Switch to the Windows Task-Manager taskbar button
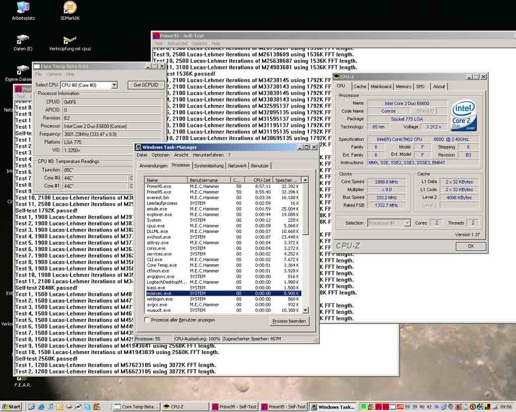Image resolution: width=516 pixels, height=412 pixels. click(x=333, y=407)
